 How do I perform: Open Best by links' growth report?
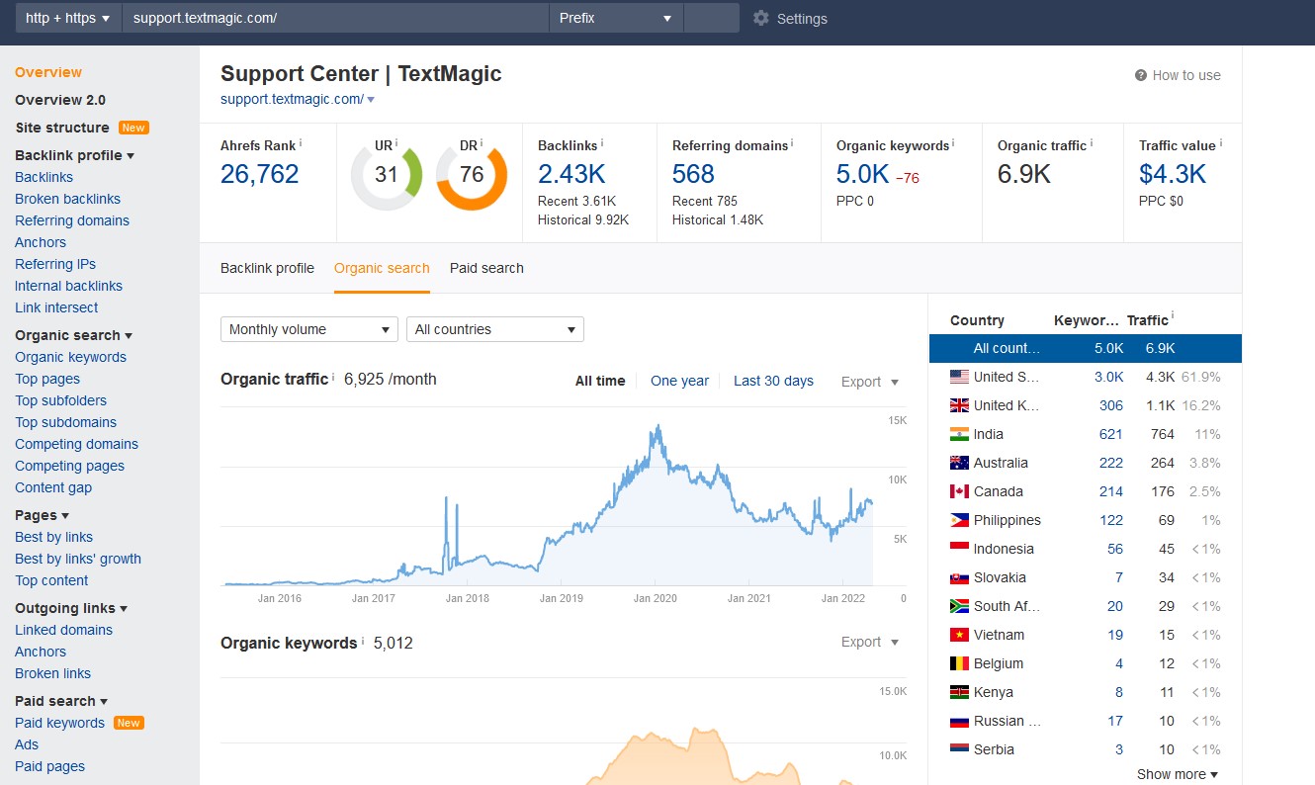pyautogui.click(x=78, y=559)
